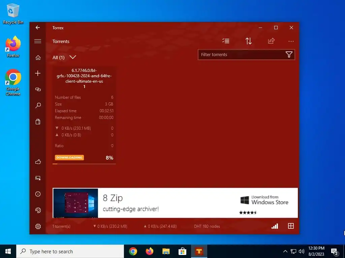Click status bar upload total 247.4 KB
The image size is (345, 258).
point(160,226)
